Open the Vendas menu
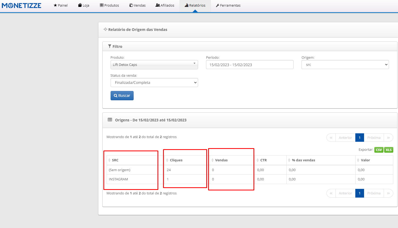This screenshot has height=228, width=398. point(137,6)
